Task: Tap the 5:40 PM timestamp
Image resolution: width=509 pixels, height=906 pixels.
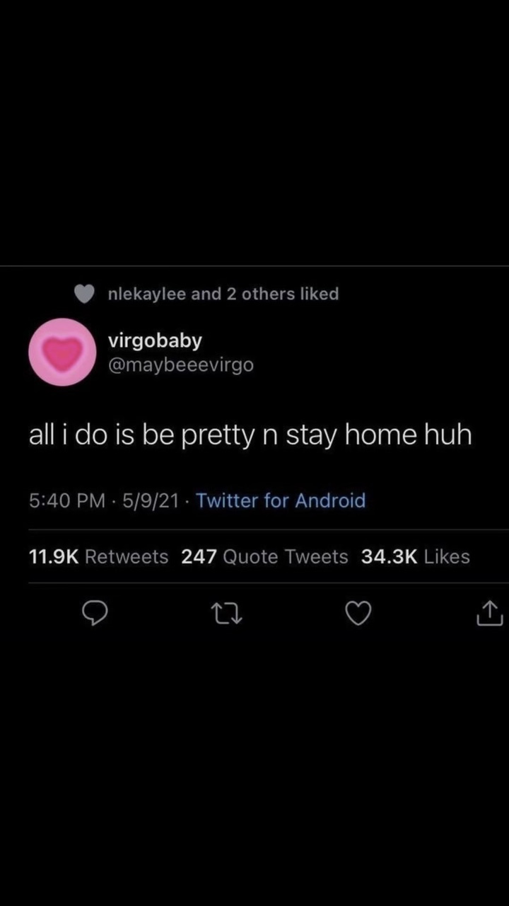Action: click(67, 500)
